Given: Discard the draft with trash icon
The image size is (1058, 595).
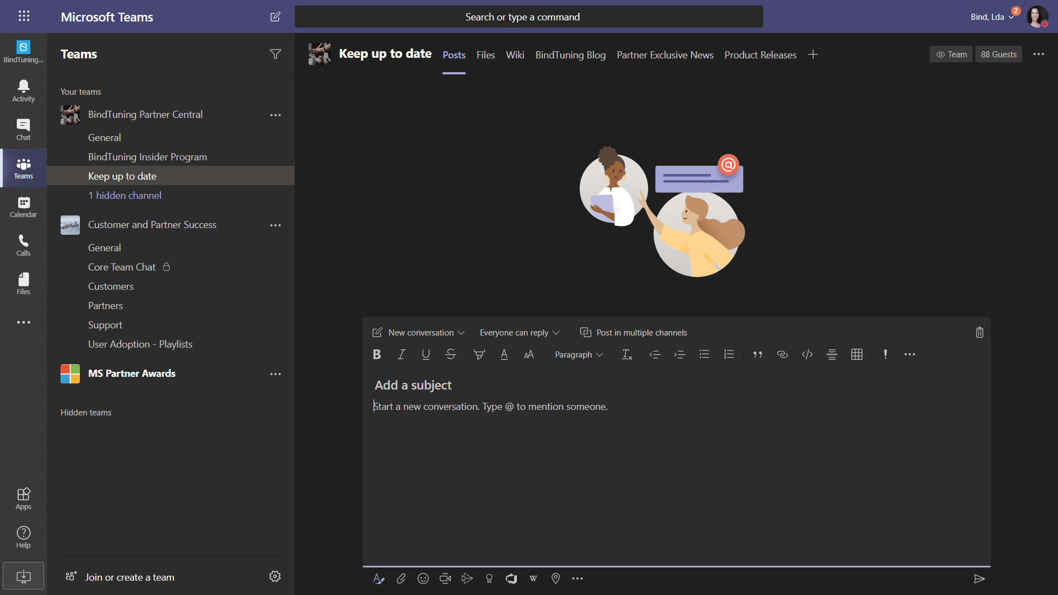Looking at the screenshot, I should [x=980, y=332].
